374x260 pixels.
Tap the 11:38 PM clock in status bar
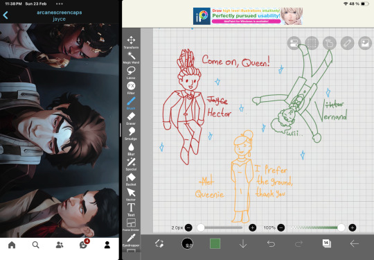[13, 4]
